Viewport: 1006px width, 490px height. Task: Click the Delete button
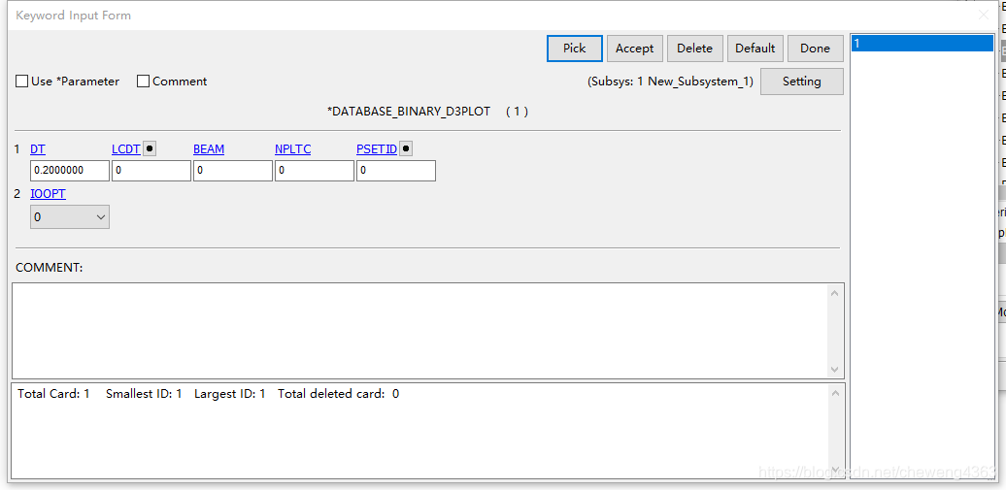pyautogui.click(x=695, y=49)
